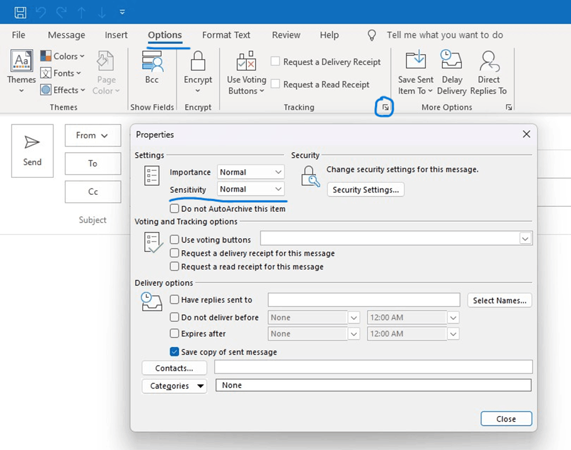This screenshot has width=571, height=450.
Task: Open the Categories dropdown
Action: coord(201,386)
